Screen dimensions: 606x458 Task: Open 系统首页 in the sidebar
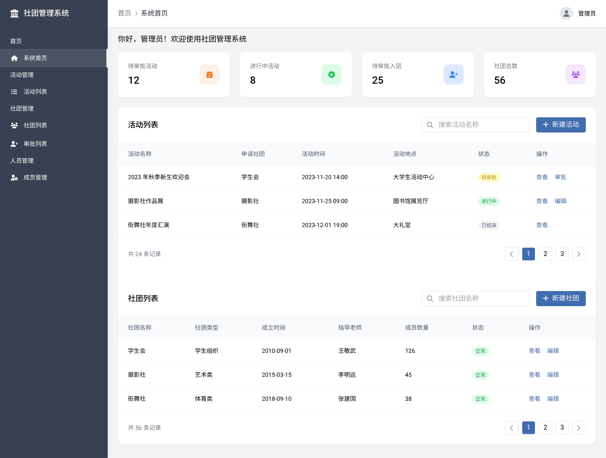(x=35, y=58)
